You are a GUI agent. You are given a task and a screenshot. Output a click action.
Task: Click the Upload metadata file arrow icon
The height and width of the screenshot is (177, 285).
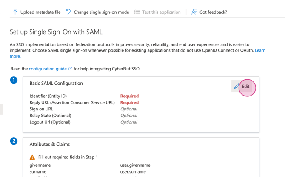click(15, 12)
